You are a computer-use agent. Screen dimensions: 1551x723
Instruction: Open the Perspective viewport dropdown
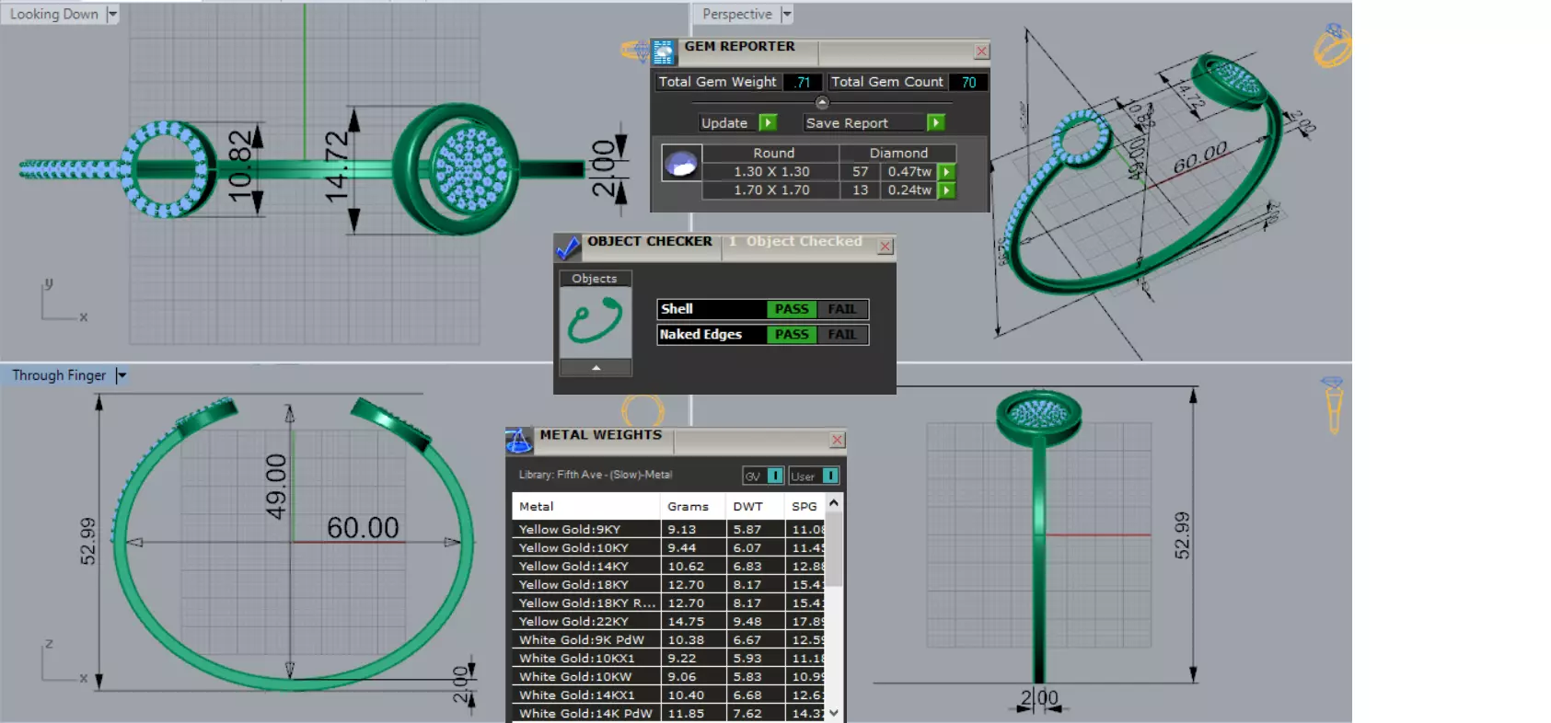(x=786, y=14)
